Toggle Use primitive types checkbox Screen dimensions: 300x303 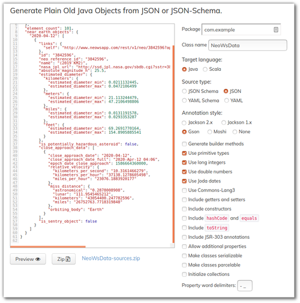pyautogui.click(x=184, y=153)
